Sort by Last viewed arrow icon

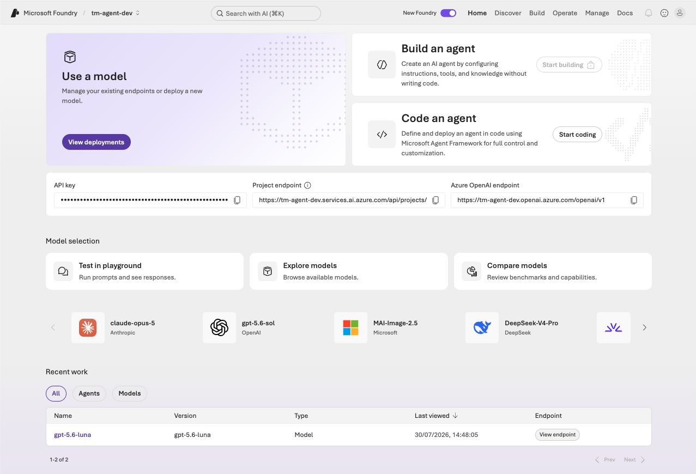coord(455,416)
